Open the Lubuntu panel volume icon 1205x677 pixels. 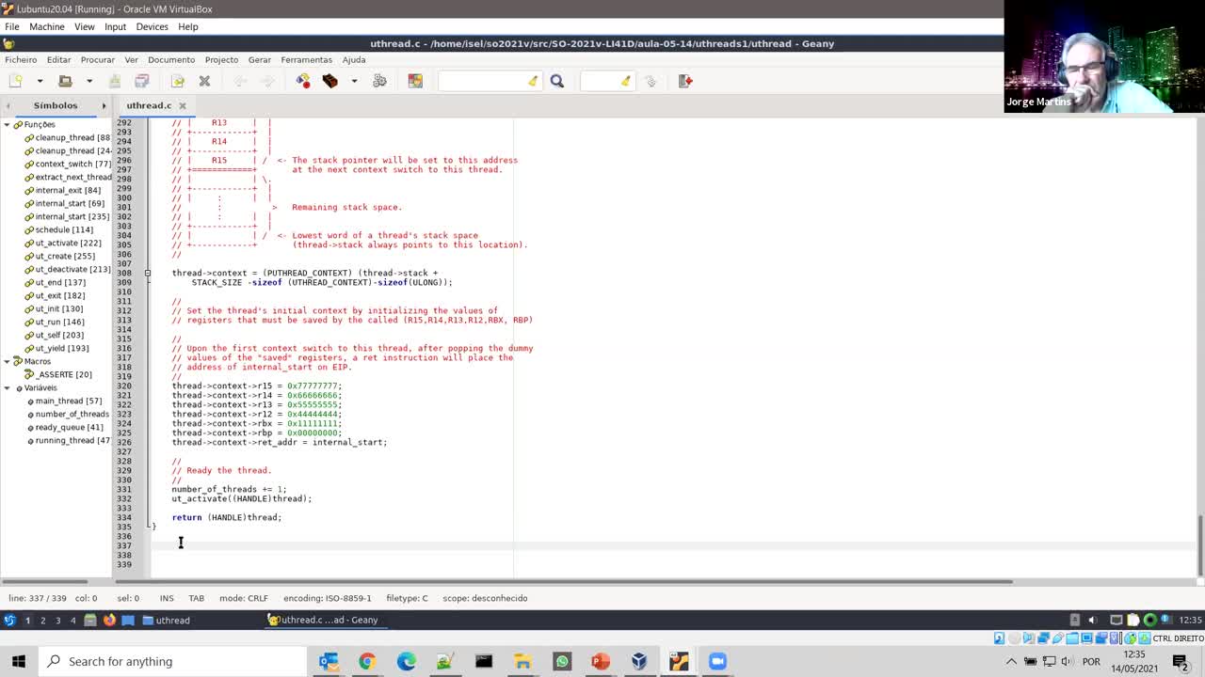click(x=1092, y=620)
